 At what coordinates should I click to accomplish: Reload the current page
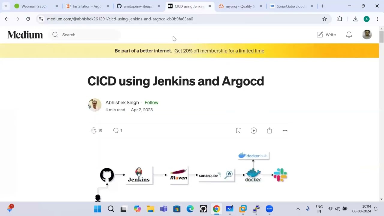[28, 19]
